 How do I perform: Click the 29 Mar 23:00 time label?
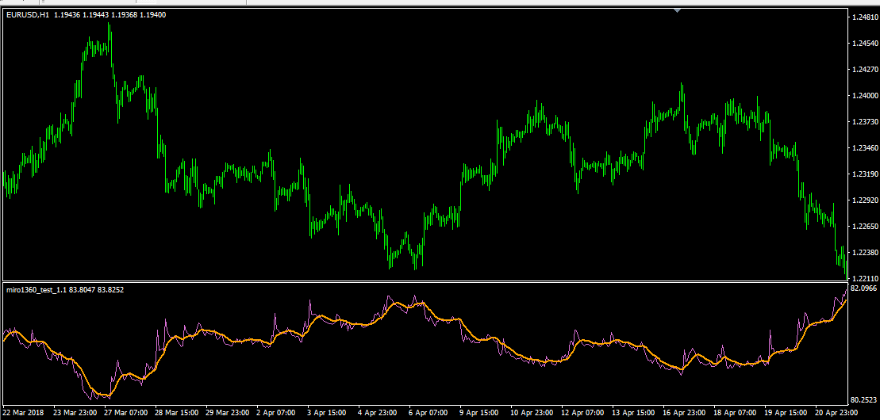tap(228, 412)
